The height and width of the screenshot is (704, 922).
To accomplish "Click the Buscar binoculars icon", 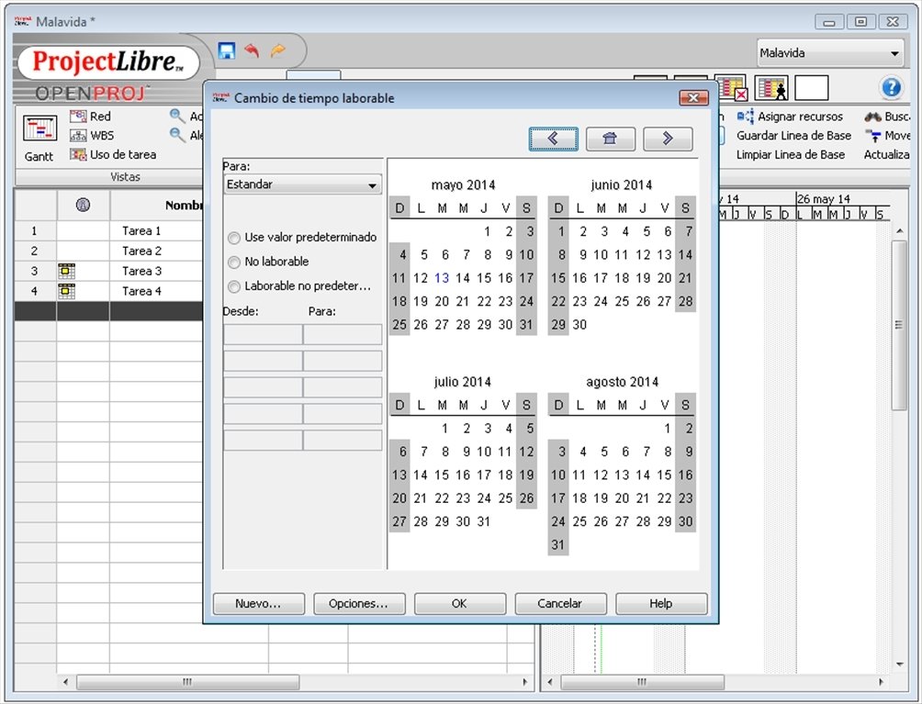I will pyautogui.click(x=872, y=117).
